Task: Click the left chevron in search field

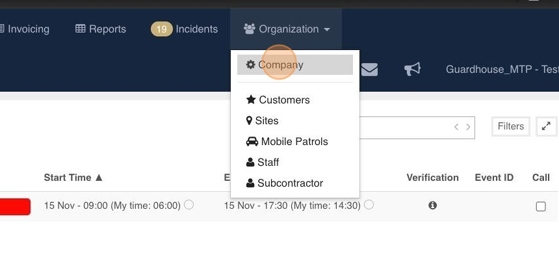Action: [456, 127]
